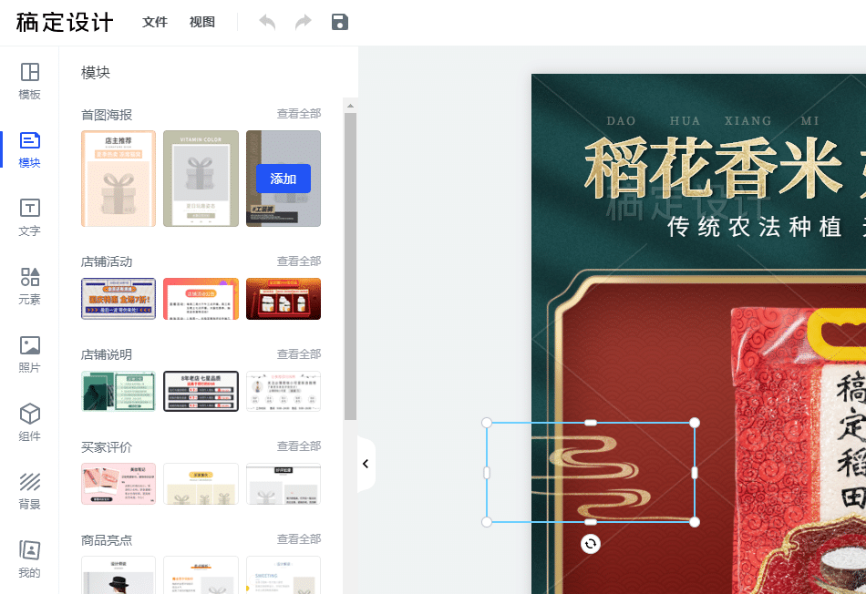Screen dimensions: 866x594
Task: Open the 元素 elements sidebar tab
Action: [x=29, y=286]
